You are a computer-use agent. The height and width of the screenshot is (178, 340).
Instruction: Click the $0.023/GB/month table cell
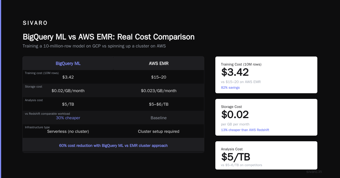tap(159, 91)
